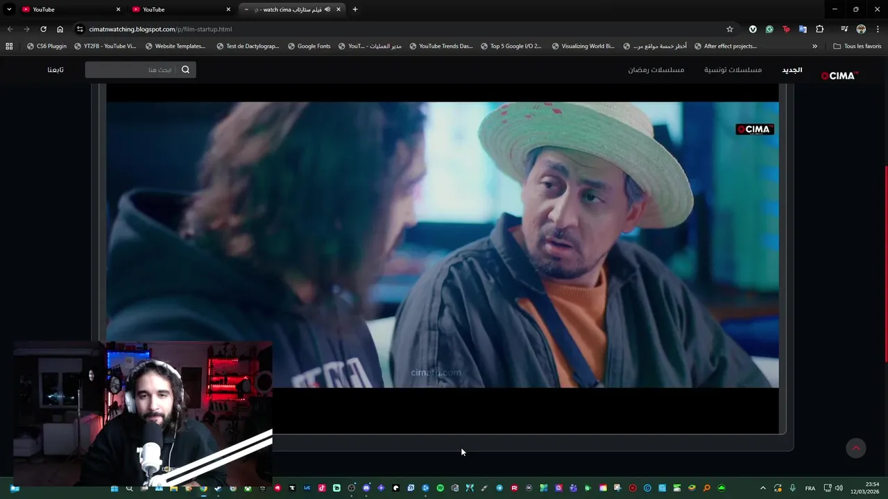Open a new browser tab
The width and height of the screenshot is (888, 499).
[355, 10]
